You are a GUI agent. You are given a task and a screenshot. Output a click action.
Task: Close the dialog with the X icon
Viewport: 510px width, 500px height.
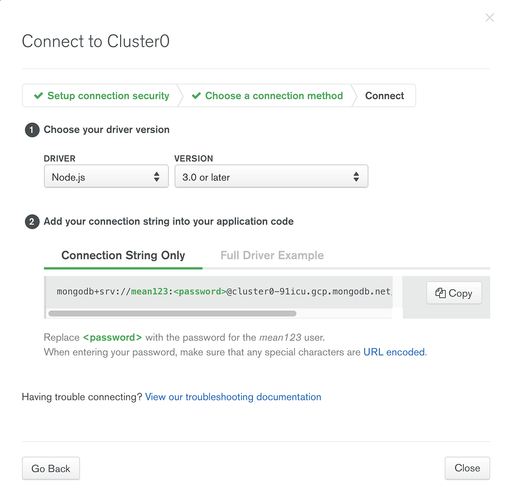point(490,18)
